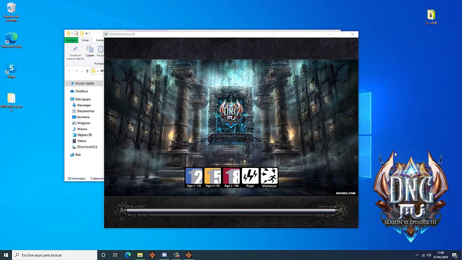462x260 pixels.
Task: Click the Age (+15) rating badge
Action: coord(213,177)
